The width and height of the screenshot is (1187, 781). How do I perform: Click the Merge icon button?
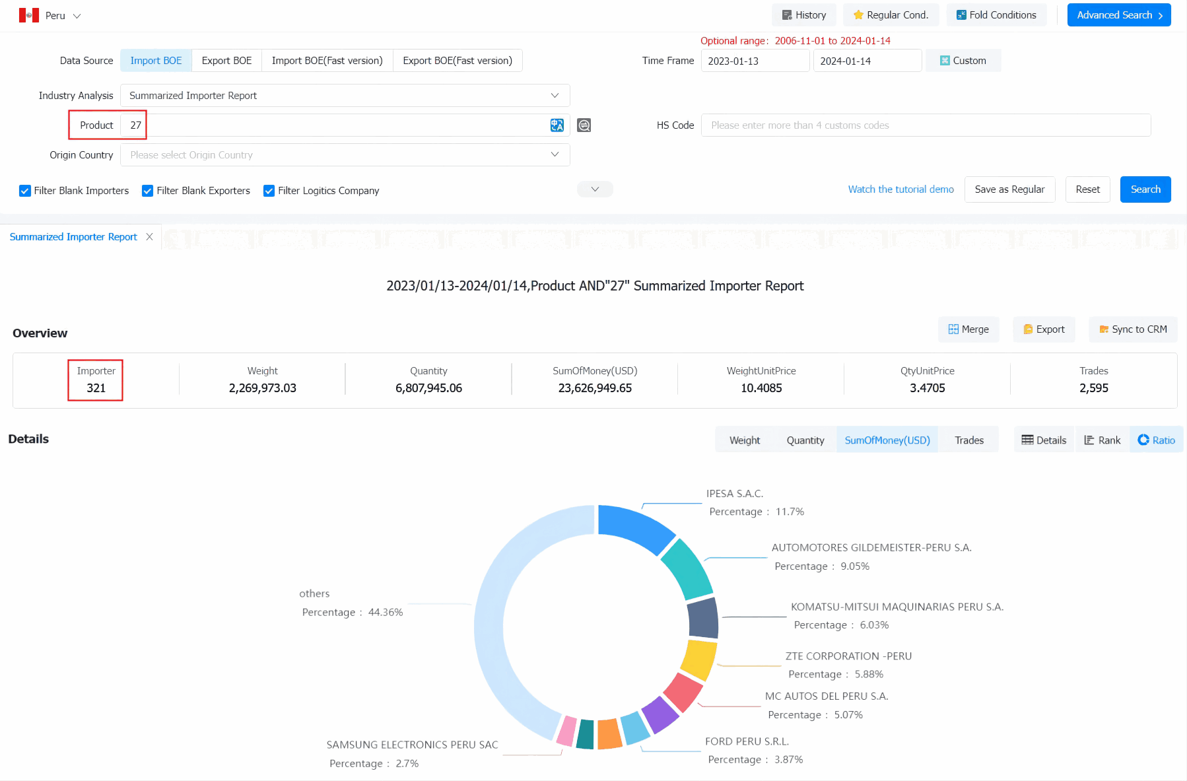pos(968,329)
